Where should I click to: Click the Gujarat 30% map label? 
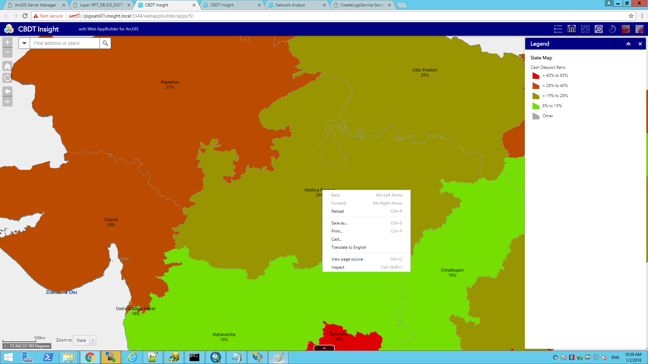pyautogui.click(x=111, y=222)
